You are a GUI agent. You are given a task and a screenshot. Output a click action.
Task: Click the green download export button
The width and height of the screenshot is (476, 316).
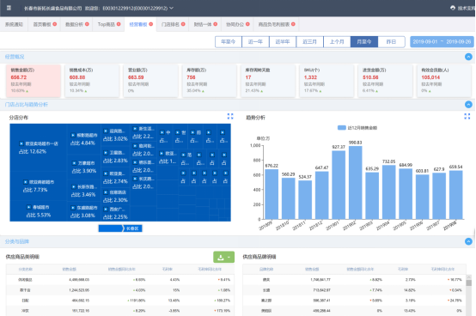coord(223,257)
